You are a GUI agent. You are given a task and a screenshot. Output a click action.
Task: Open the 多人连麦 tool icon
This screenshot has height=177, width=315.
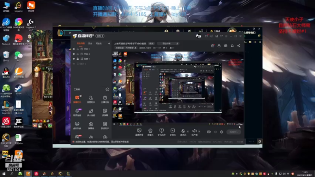[x=91, y=112]
